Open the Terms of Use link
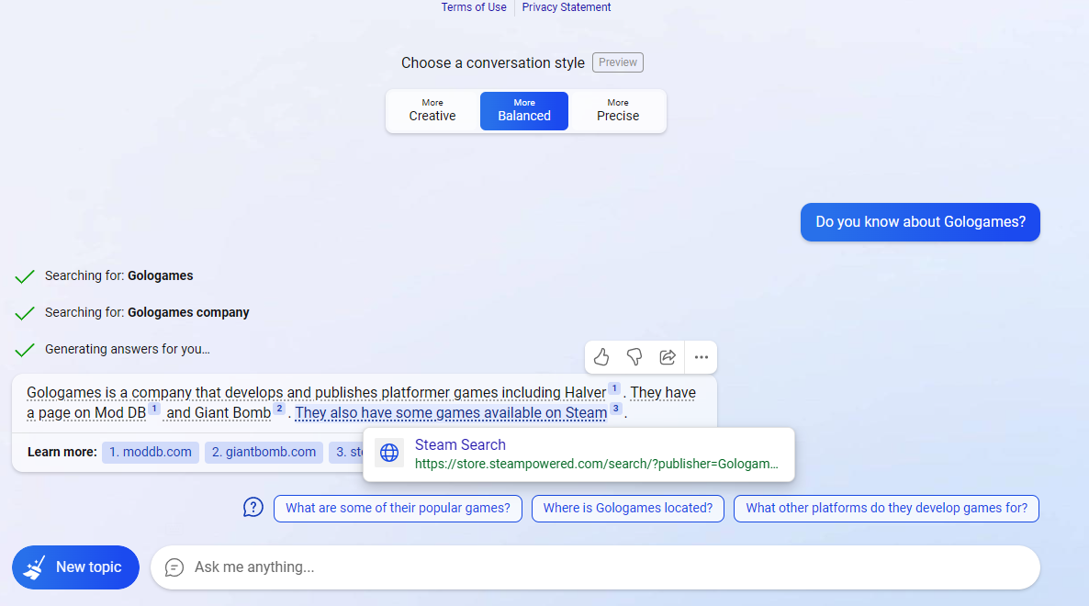The height and width of the screenshot is (606, 1089). point(474,7)
